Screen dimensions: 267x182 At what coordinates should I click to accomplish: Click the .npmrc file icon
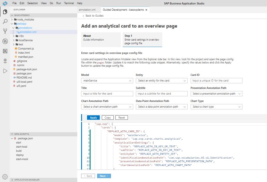point(15,65)
